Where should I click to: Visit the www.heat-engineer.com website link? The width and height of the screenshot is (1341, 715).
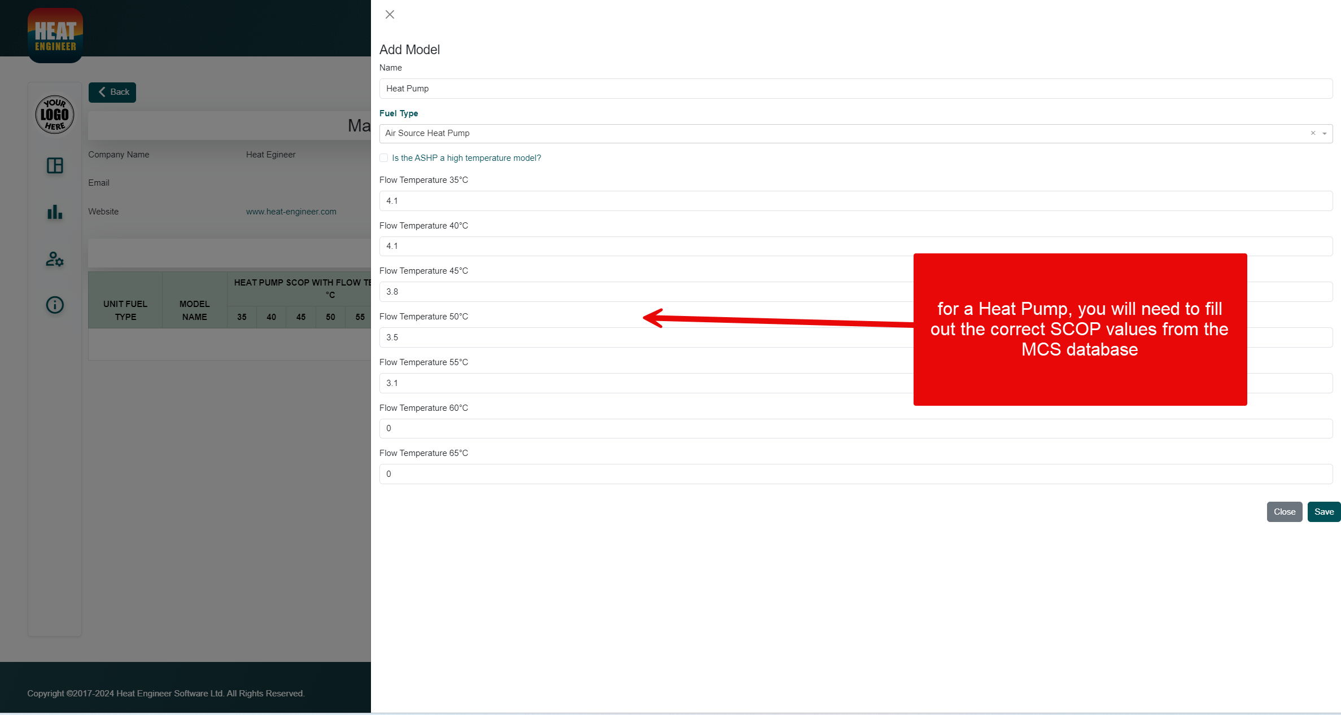291,212
